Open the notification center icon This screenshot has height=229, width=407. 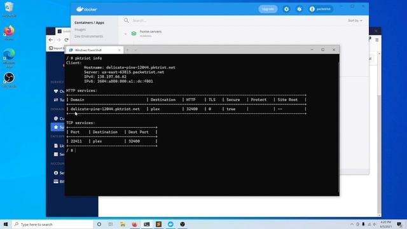(x=399, y=225)
